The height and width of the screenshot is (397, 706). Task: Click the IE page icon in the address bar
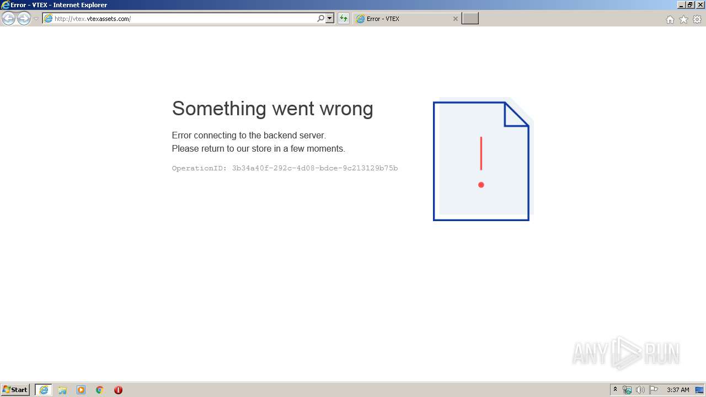point(49,19)
